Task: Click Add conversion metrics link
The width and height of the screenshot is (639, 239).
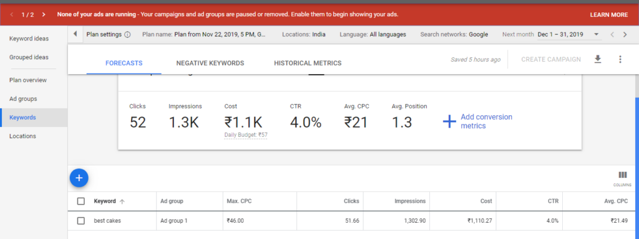Action: [486, 121]
